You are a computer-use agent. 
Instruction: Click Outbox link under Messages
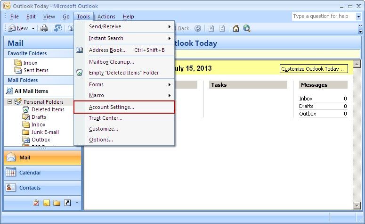tap(308, 114)
